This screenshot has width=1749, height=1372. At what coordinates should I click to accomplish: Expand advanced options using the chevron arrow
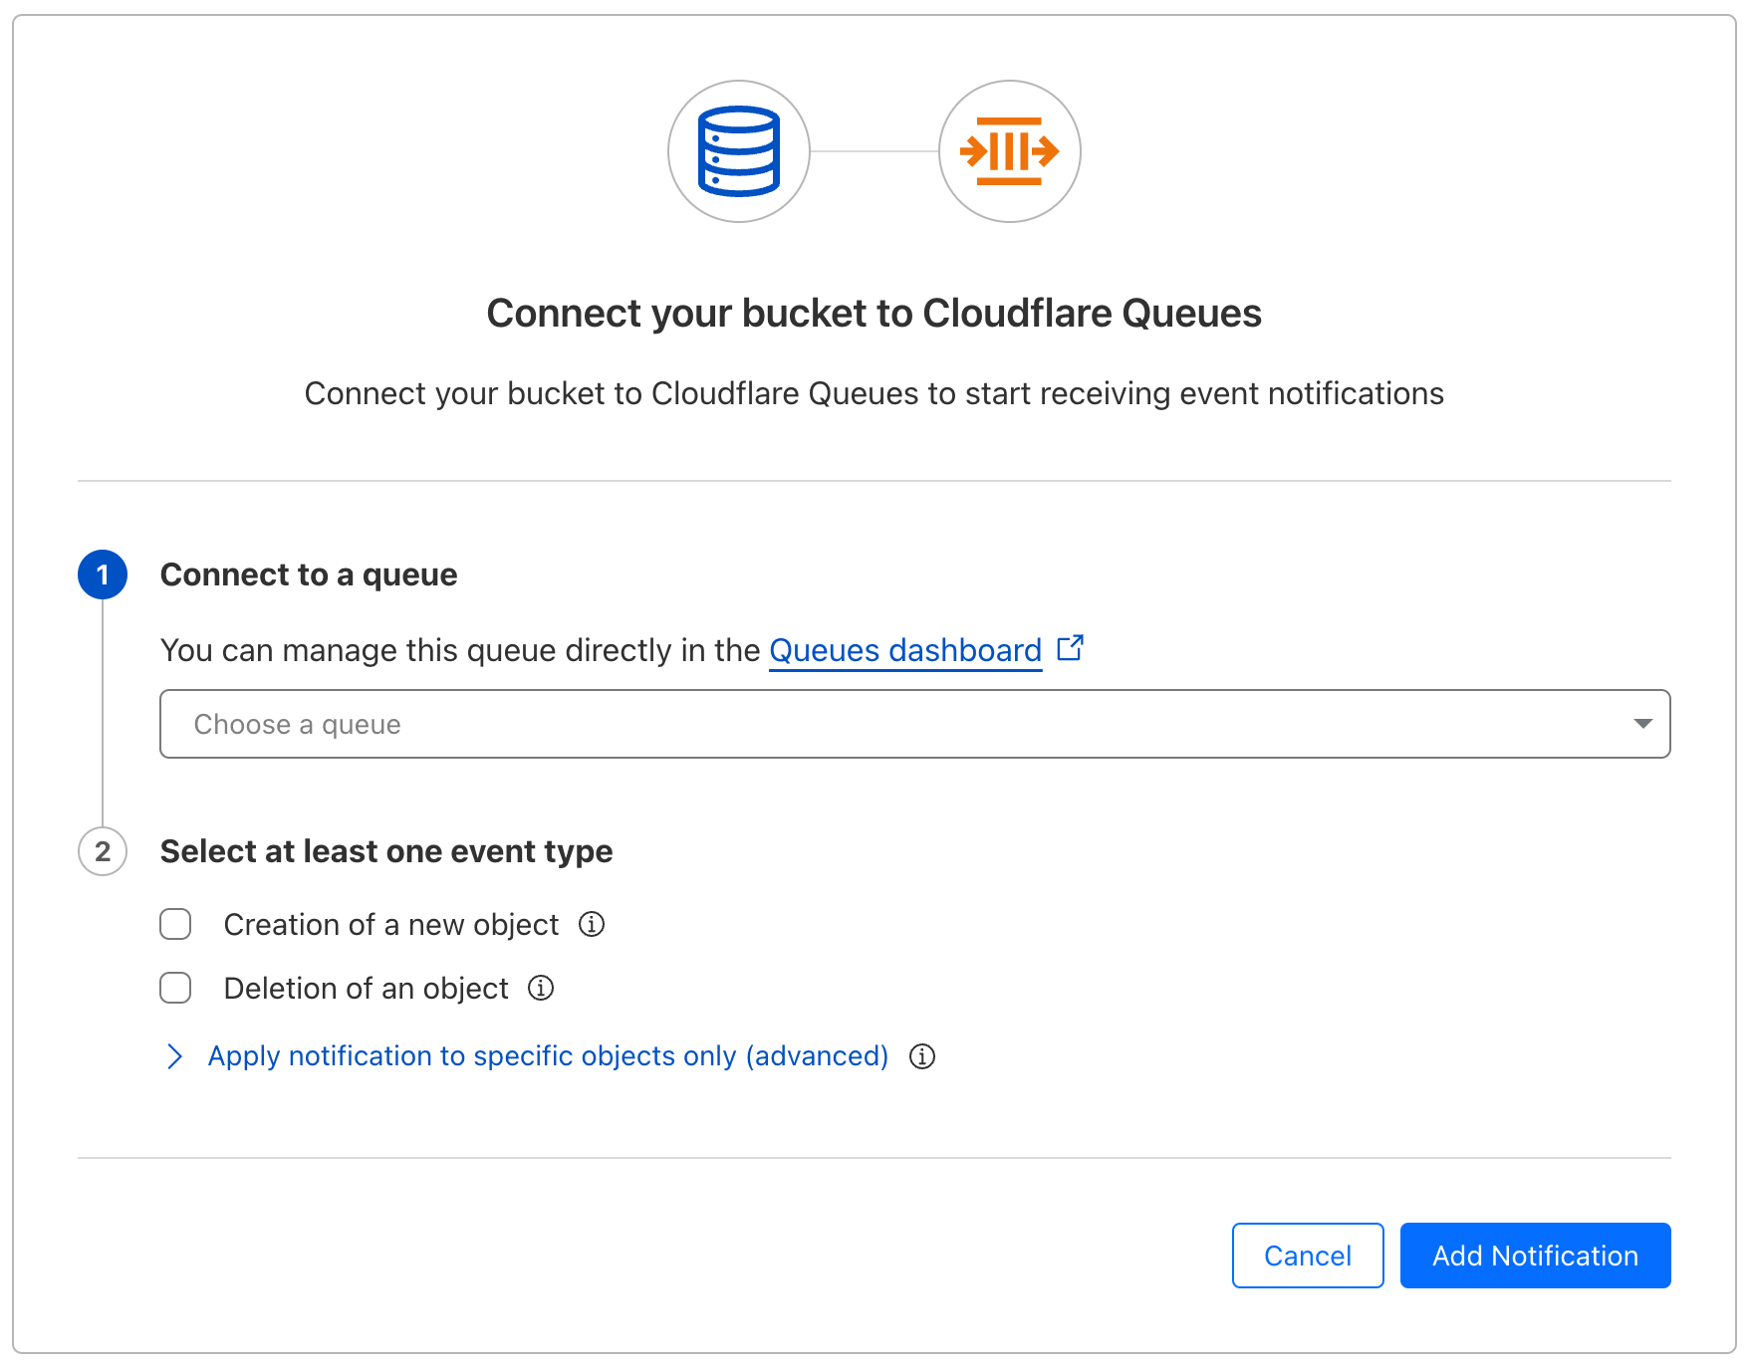[175, 1056]
